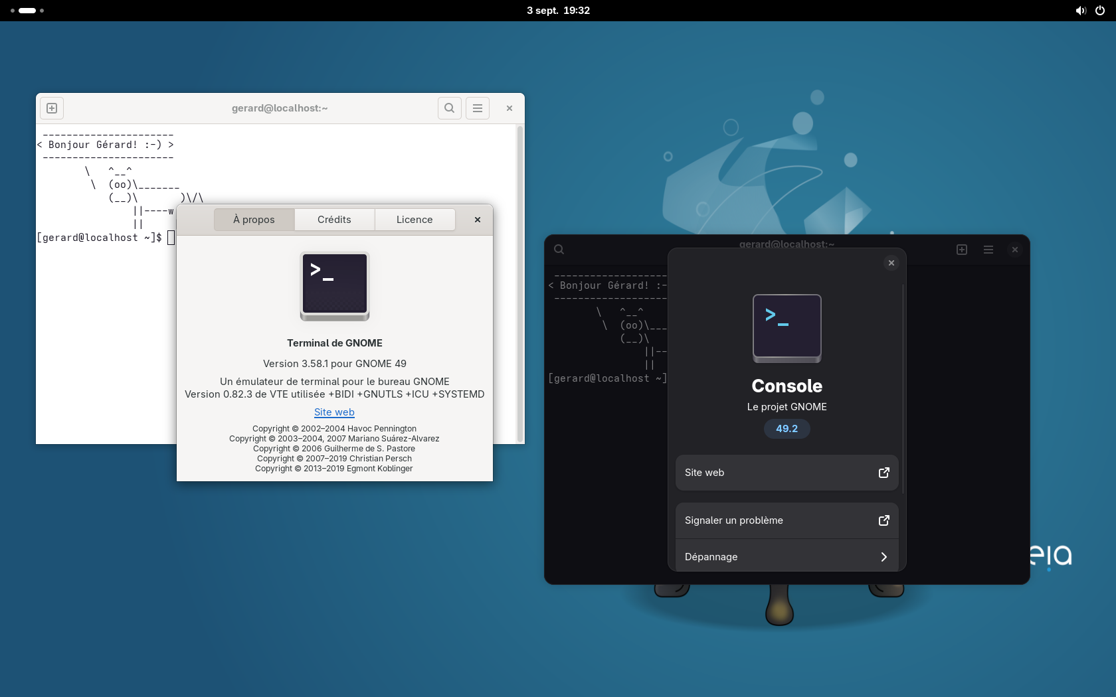Open the Site web row in Console about dialog
This screenshot has width=1116, height=697.
(787, 473)
